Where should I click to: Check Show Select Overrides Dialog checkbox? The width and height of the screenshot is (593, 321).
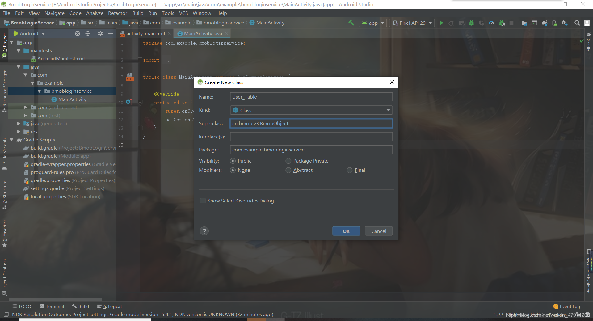pos(203,201)
